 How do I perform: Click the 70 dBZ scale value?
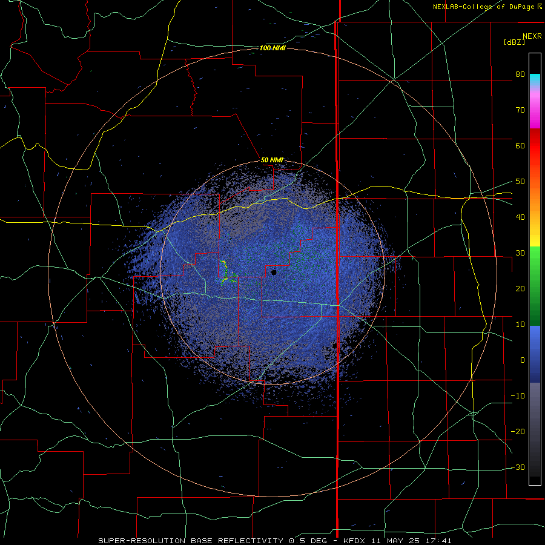[x=520, y=110]
